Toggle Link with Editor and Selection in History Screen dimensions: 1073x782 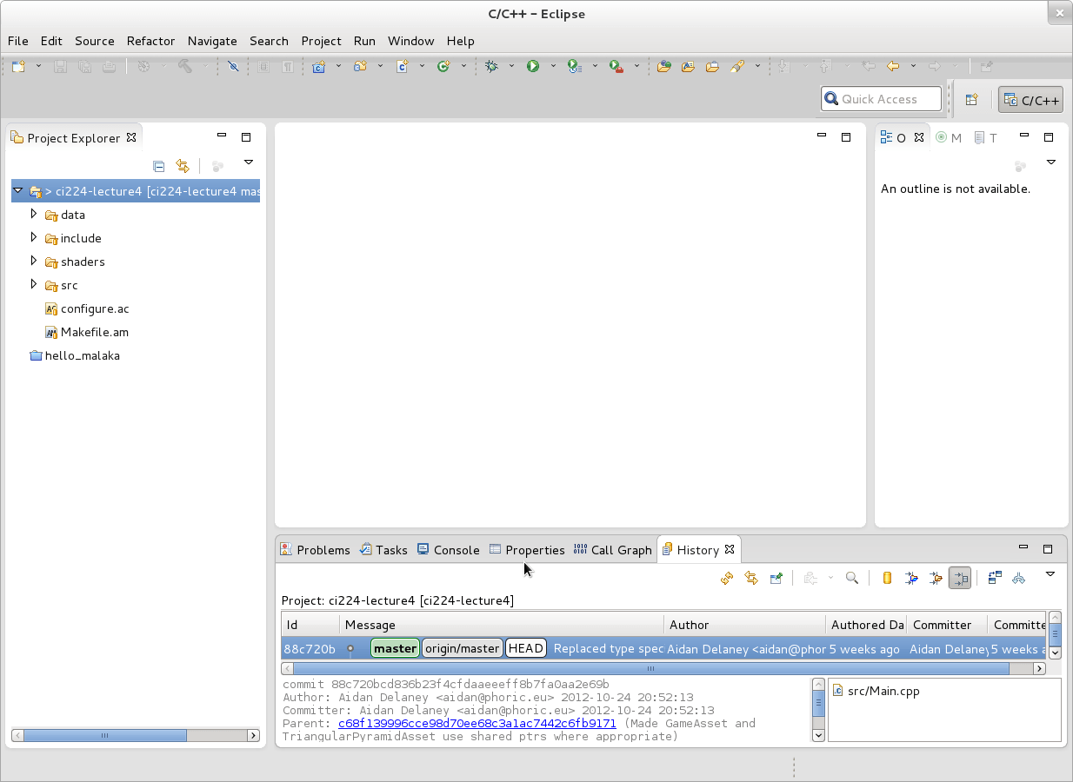[x=751, y=578]
